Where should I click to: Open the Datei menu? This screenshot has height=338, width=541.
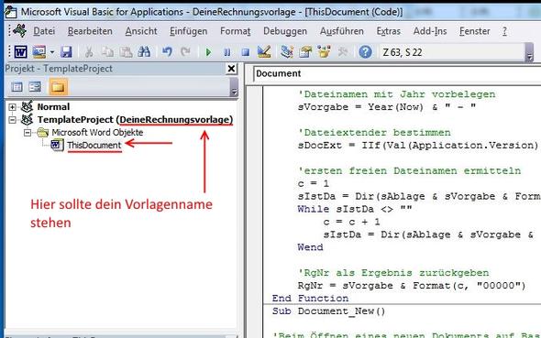coord(44,31)
